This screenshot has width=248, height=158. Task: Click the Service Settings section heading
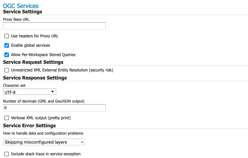[x=22, y=12]
